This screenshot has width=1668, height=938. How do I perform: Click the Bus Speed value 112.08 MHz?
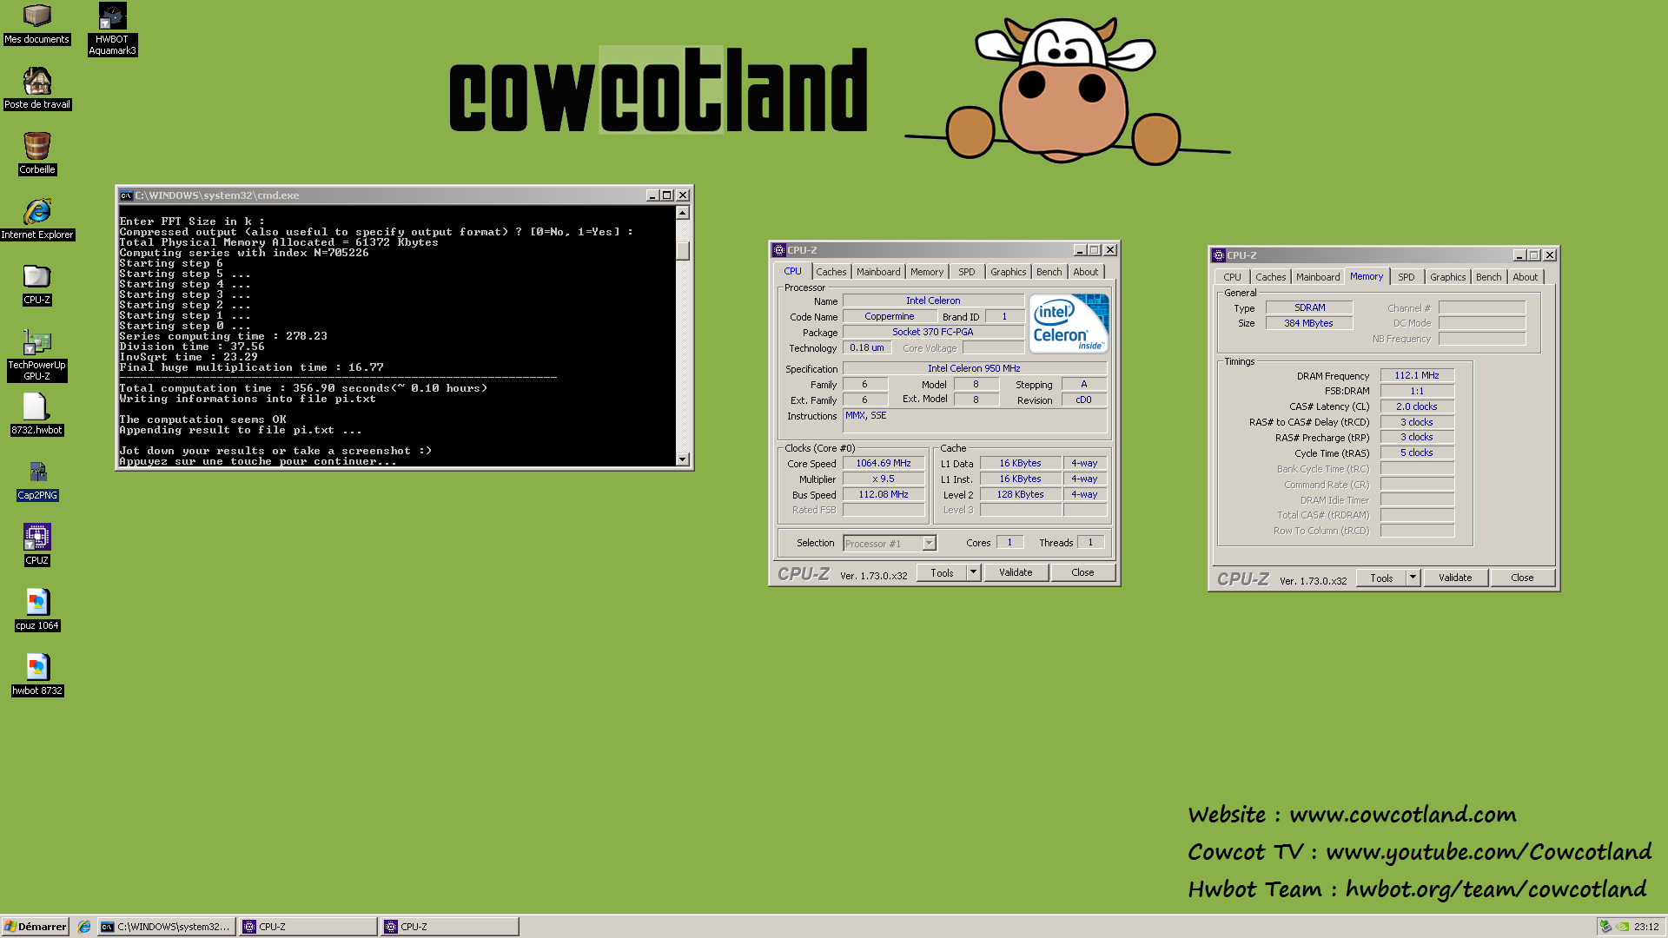pyautogui.click(x=884, y=495)
